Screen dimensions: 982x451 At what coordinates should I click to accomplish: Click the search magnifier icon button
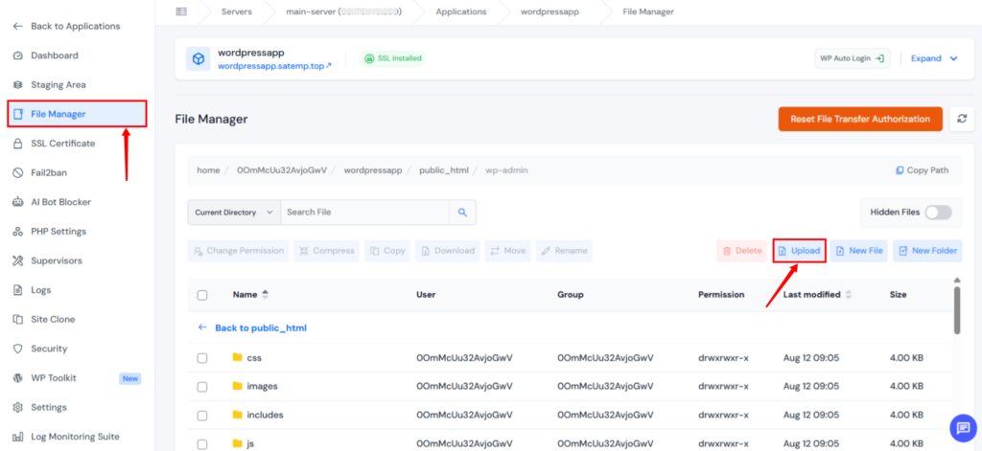click(x=462, y=212)
